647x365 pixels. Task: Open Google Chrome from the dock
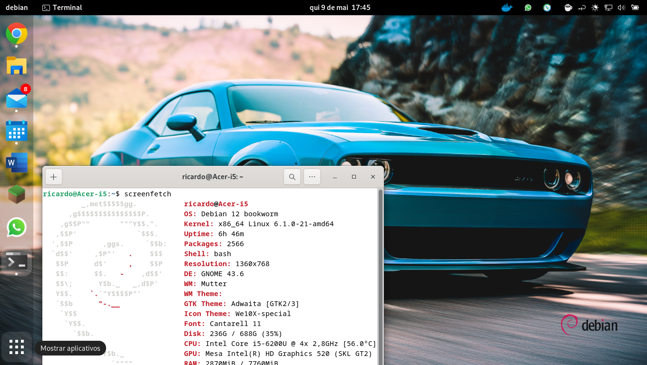[x=17, y=33]
